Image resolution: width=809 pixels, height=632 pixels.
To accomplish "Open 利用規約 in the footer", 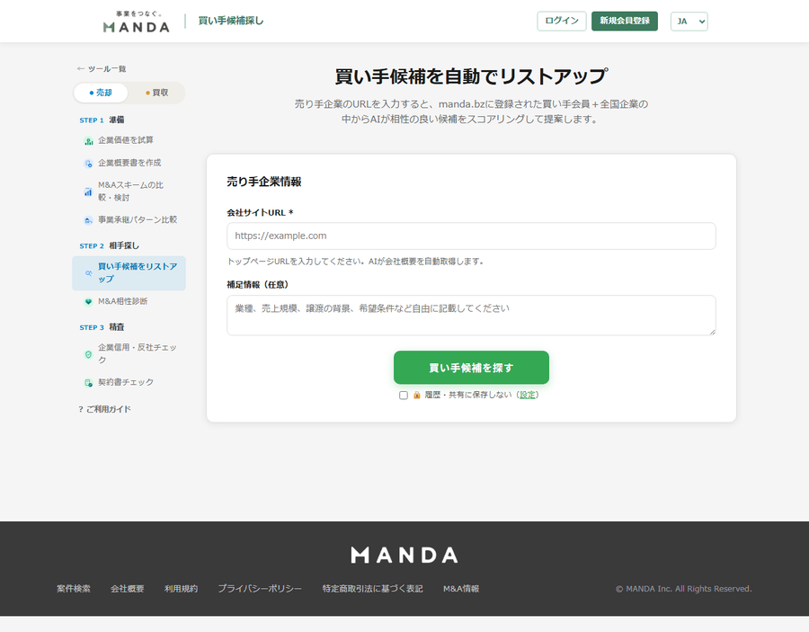I will (x=181, y=589).
